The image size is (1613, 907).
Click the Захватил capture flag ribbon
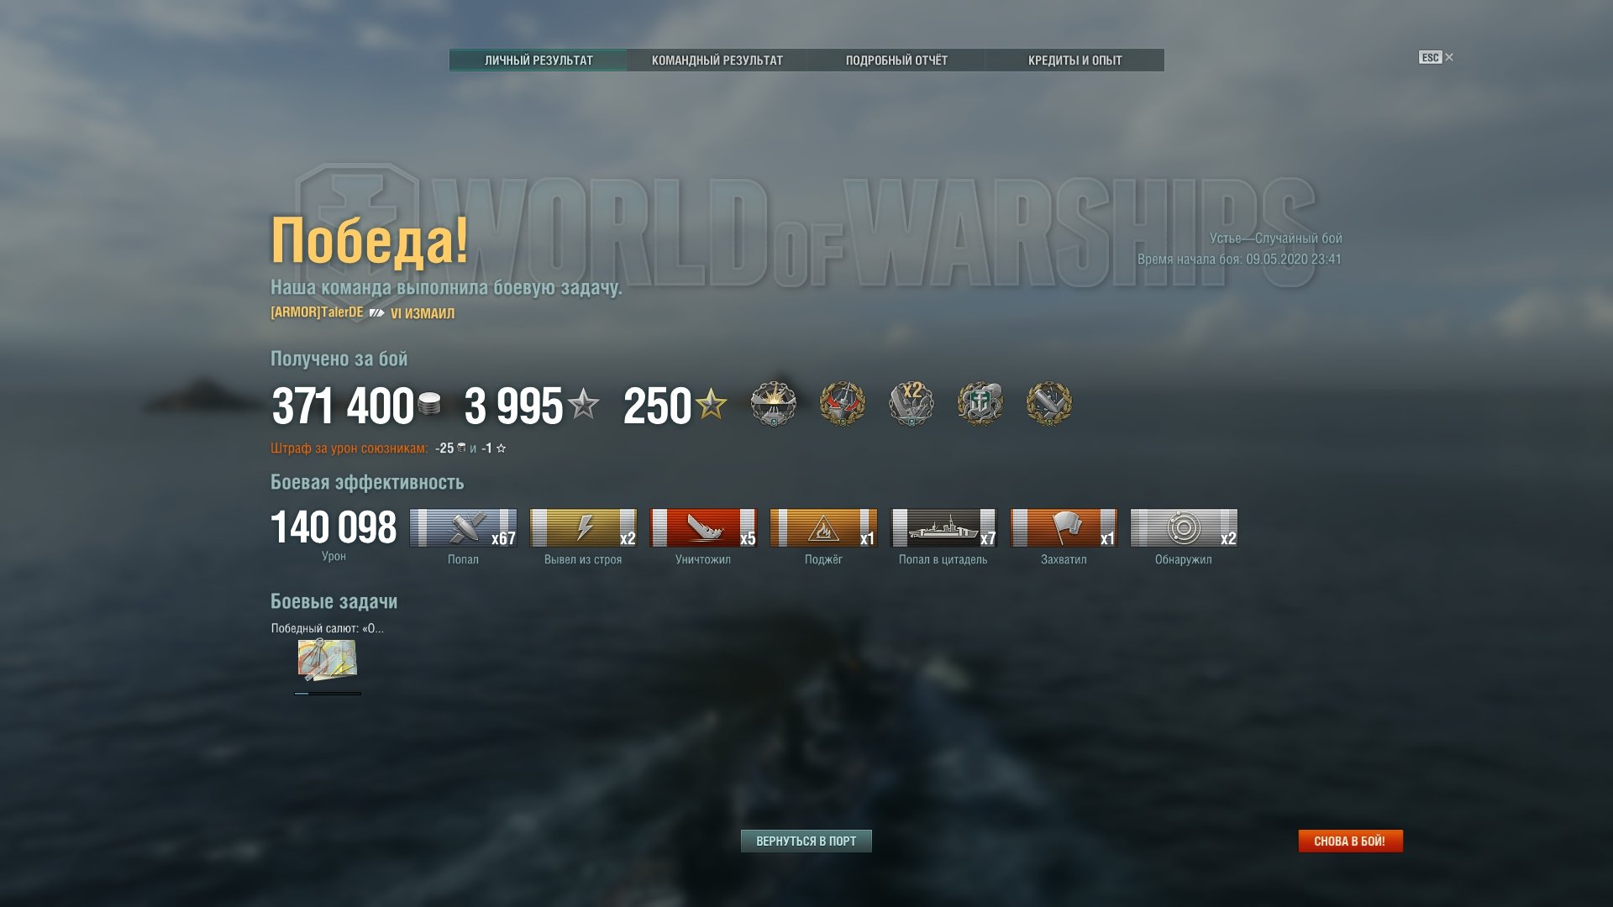click(x=1064, y=528)
